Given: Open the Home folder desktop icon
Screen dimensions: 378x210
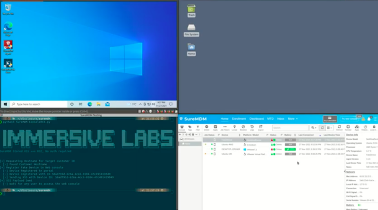Looking at the screenshot, I should [x=191, y=50].
